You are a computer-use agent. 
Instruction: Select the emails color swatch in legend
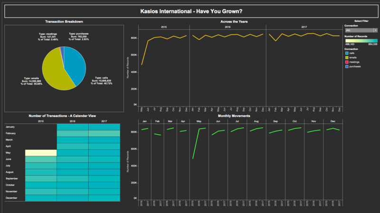coord(347,57)
